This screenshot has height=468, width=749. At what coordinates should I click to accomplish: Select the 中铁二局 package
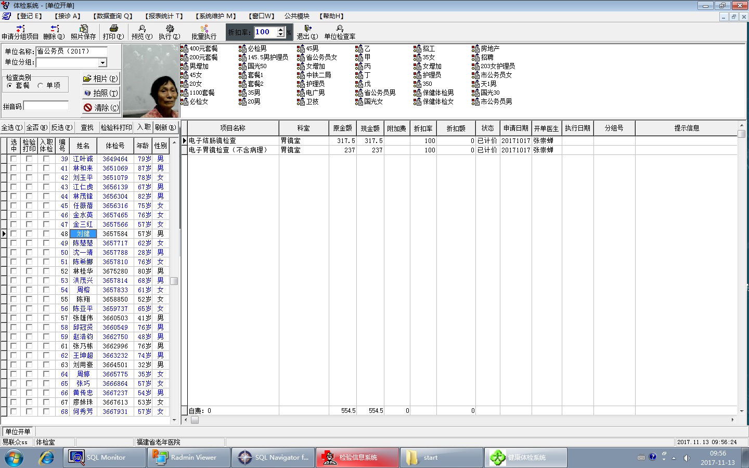pos(314,75)
